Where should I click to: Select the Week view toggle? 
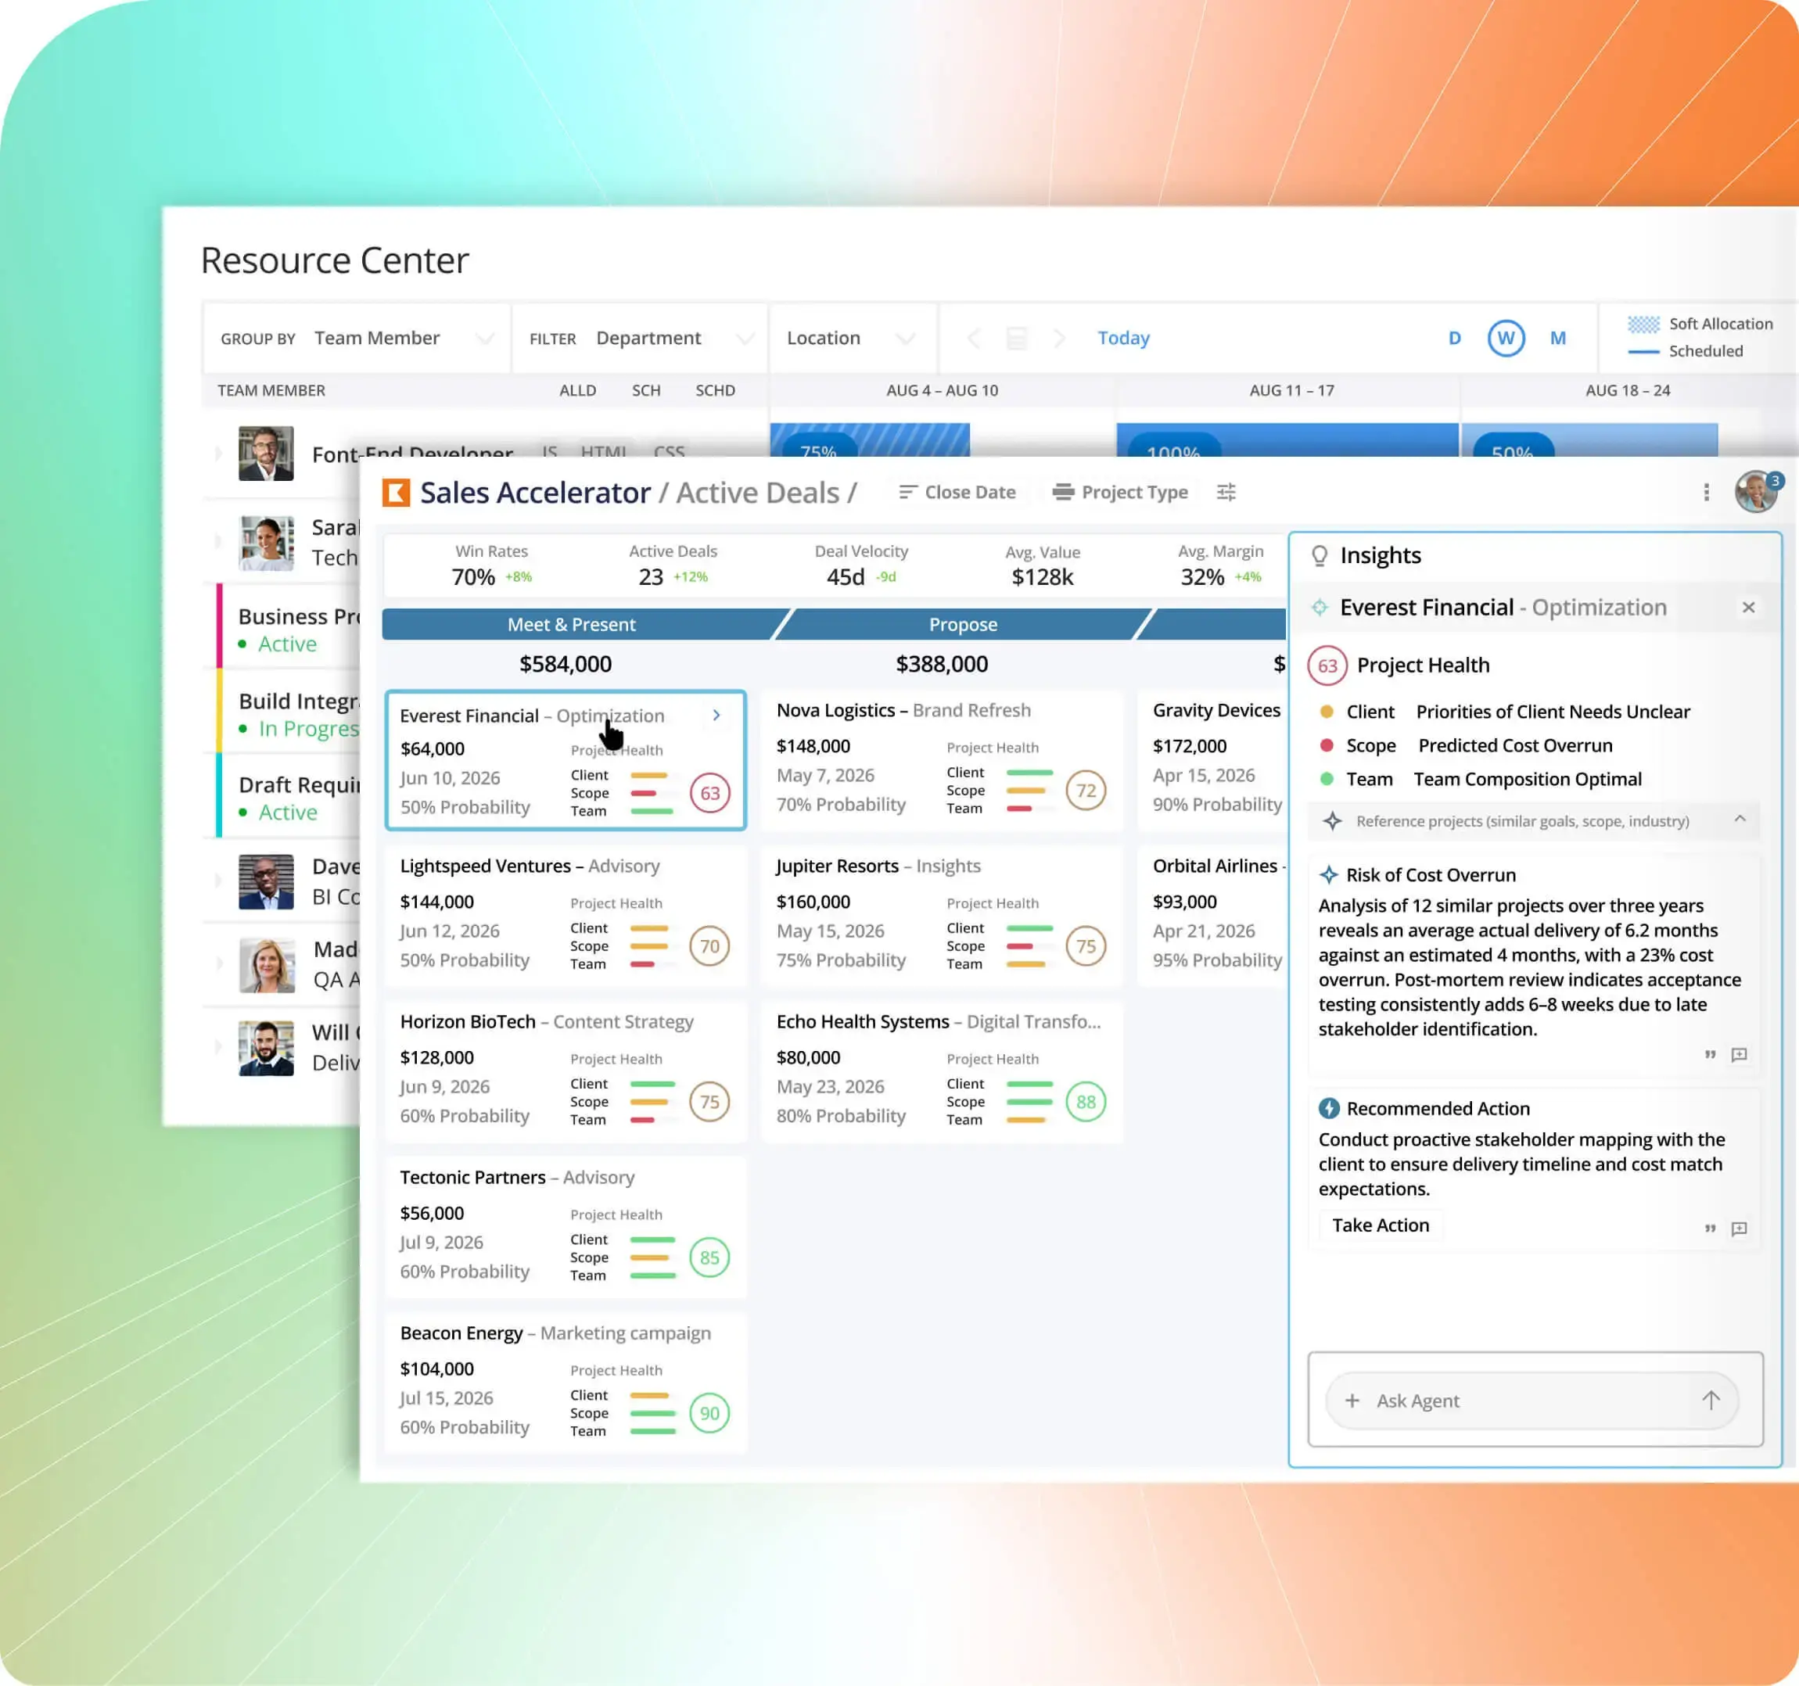point(1506,339)
